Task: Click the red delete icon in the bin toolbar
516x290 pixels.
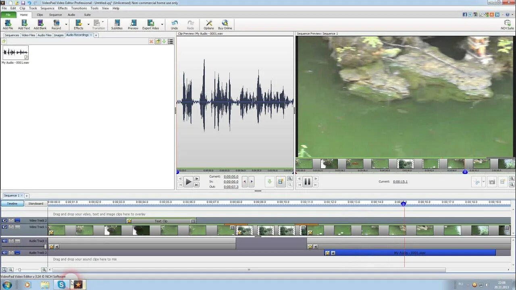Action: pos(151,41)
